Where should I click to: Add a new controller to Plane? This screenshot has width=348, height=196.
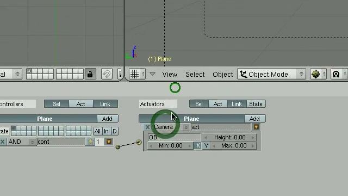pos(107,119)
